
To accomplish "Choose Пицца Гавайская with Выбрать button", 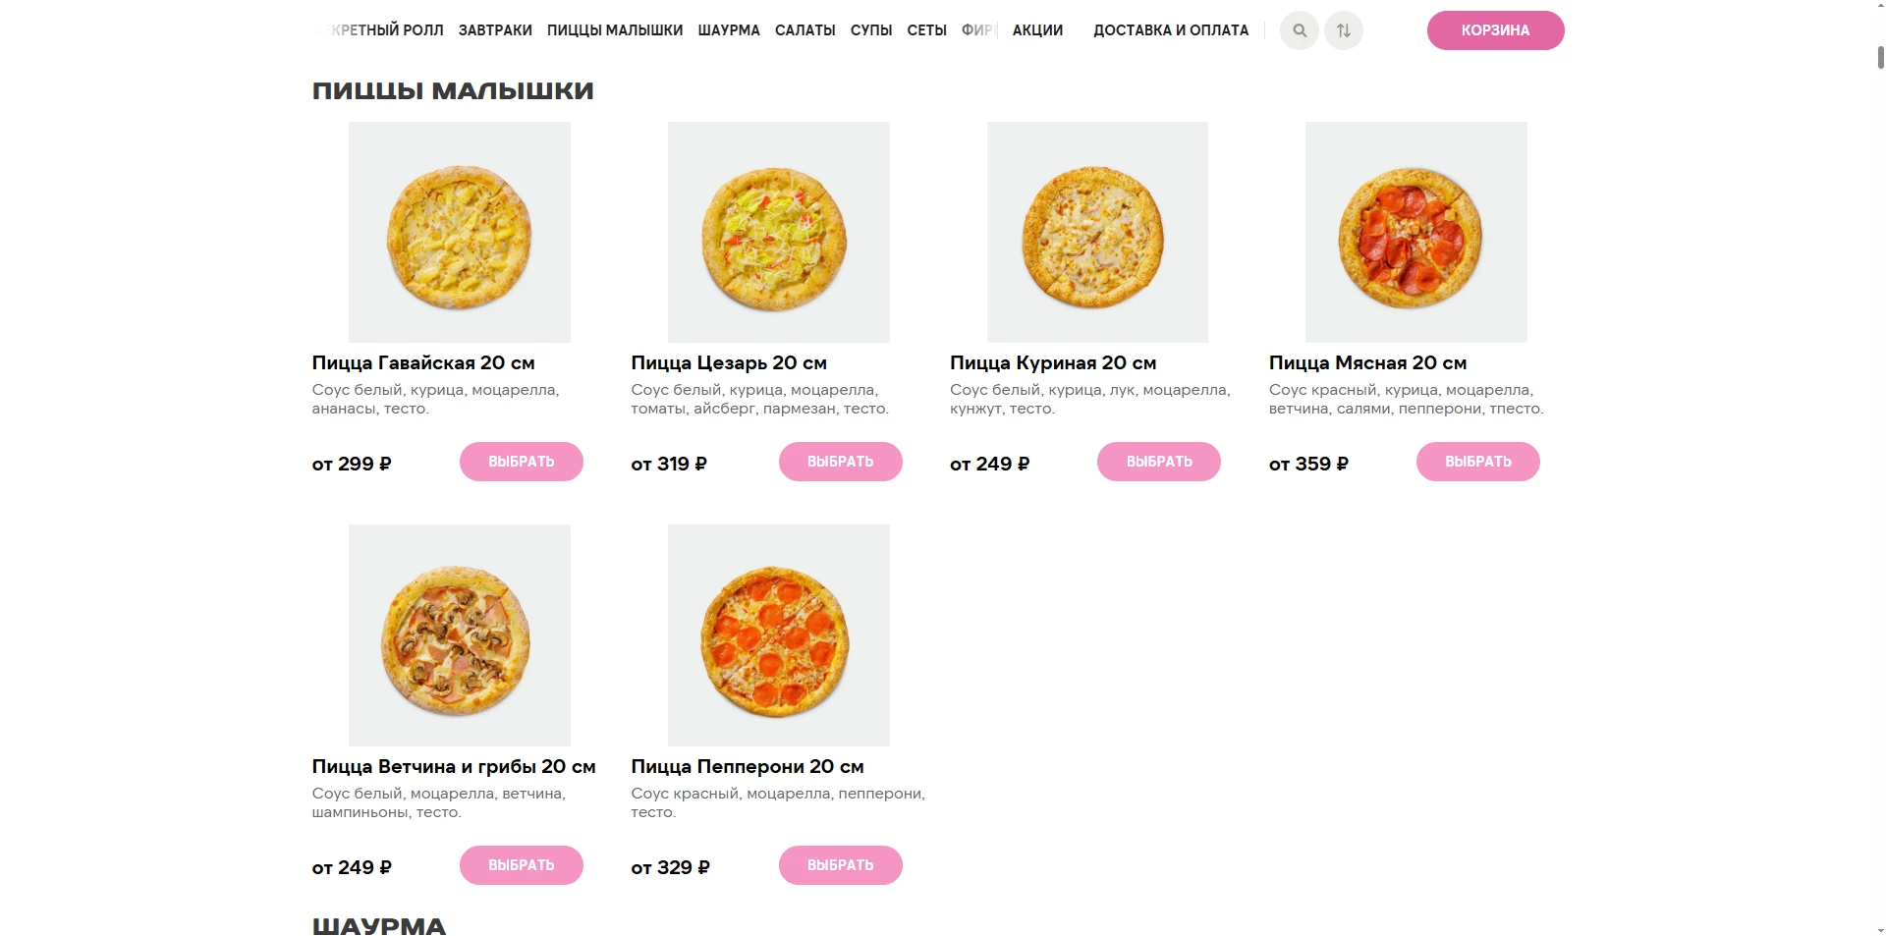I will [521, 462].
